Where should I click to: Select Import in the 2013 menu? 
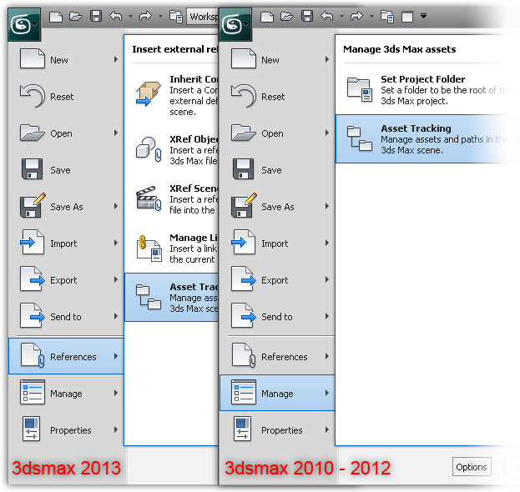tap(66, 243)
